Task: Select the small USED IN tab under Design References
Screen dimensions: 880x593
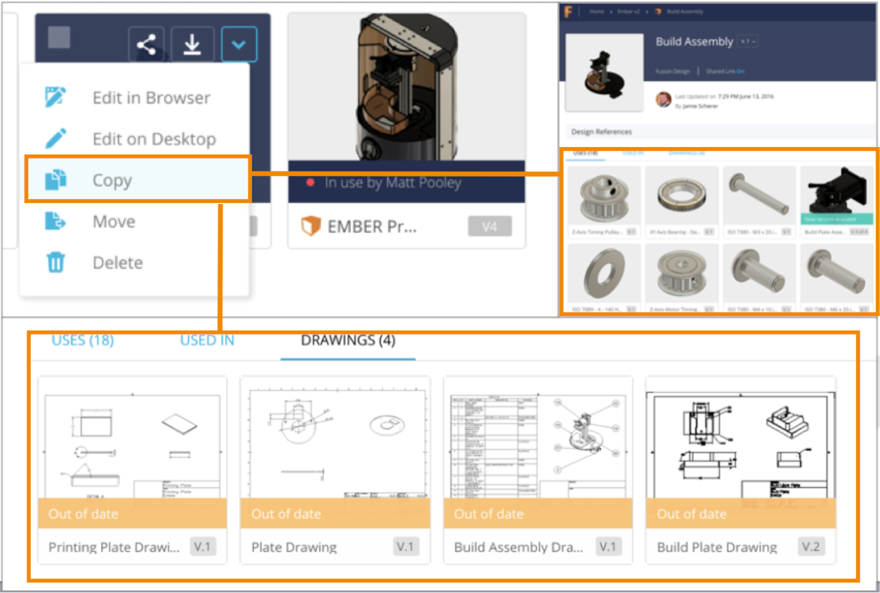Action: pyautogui.click(x=633, y=153)
